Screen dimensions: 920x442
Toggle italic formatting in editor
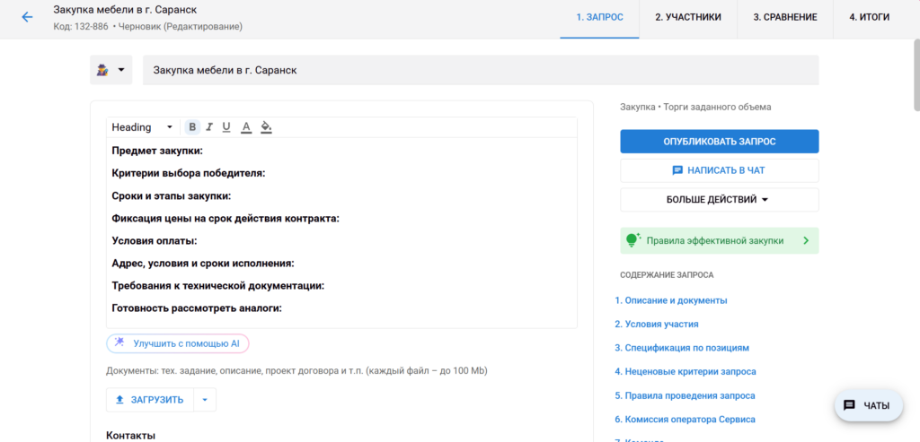tap(209, 126)
